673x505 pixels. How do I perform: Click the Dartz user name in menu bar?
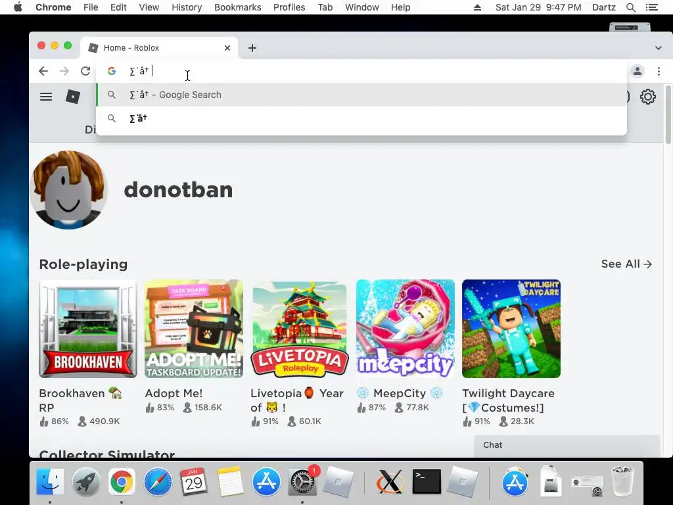604,7
